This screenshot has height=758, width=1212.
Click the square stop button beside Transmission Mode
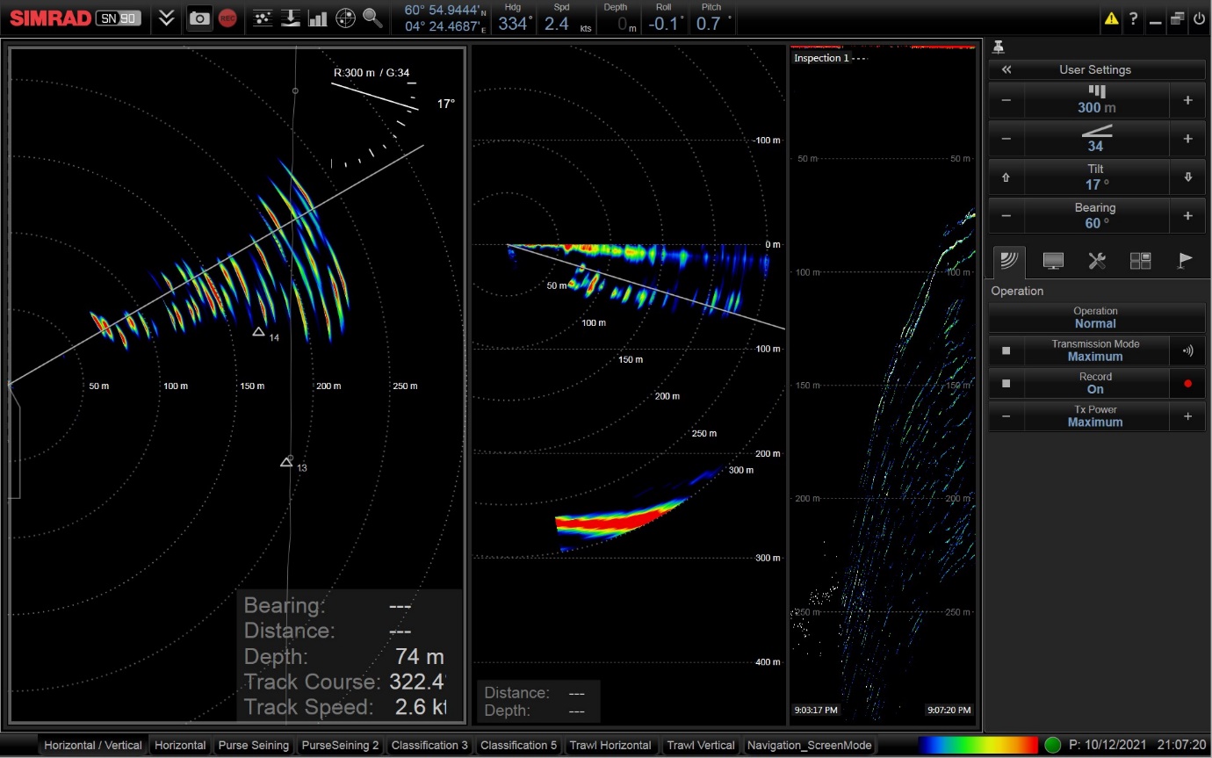coord(1006,350)
